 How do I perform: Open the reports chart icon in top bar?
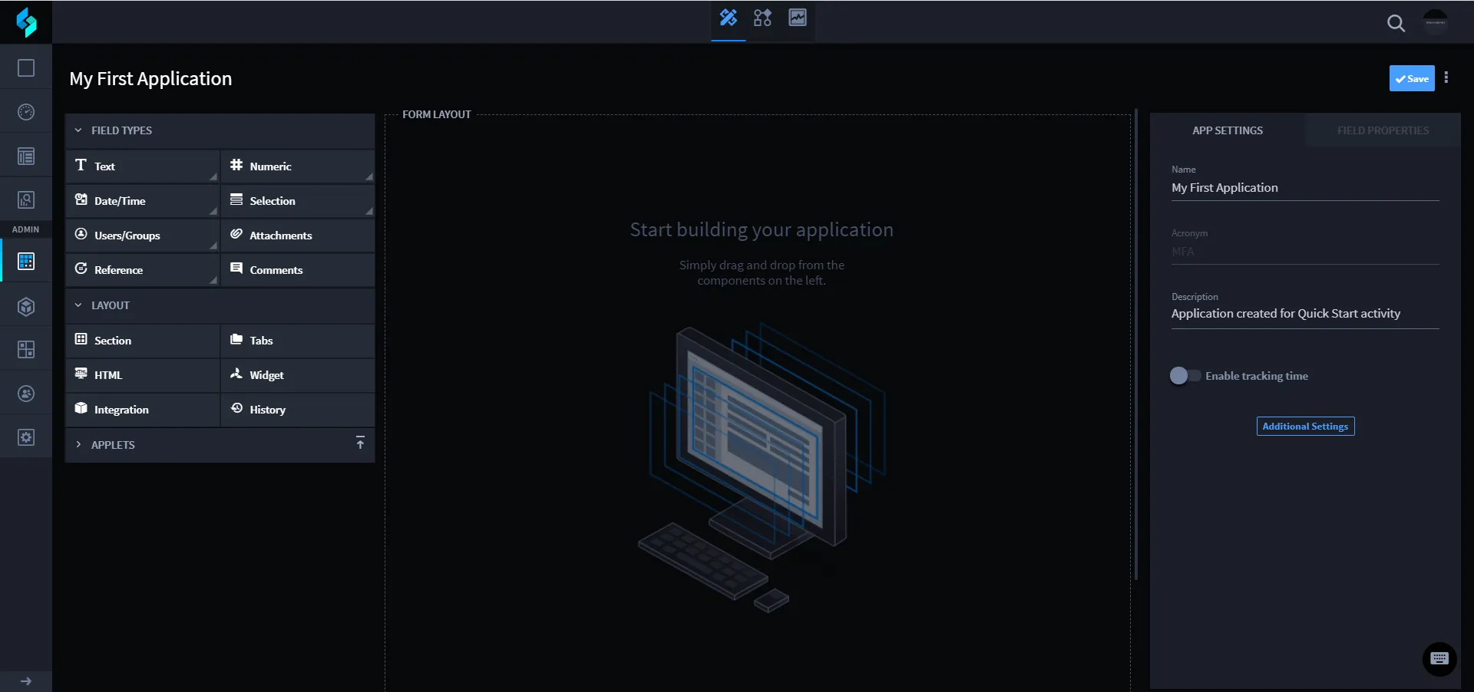[x=798, y=18]
